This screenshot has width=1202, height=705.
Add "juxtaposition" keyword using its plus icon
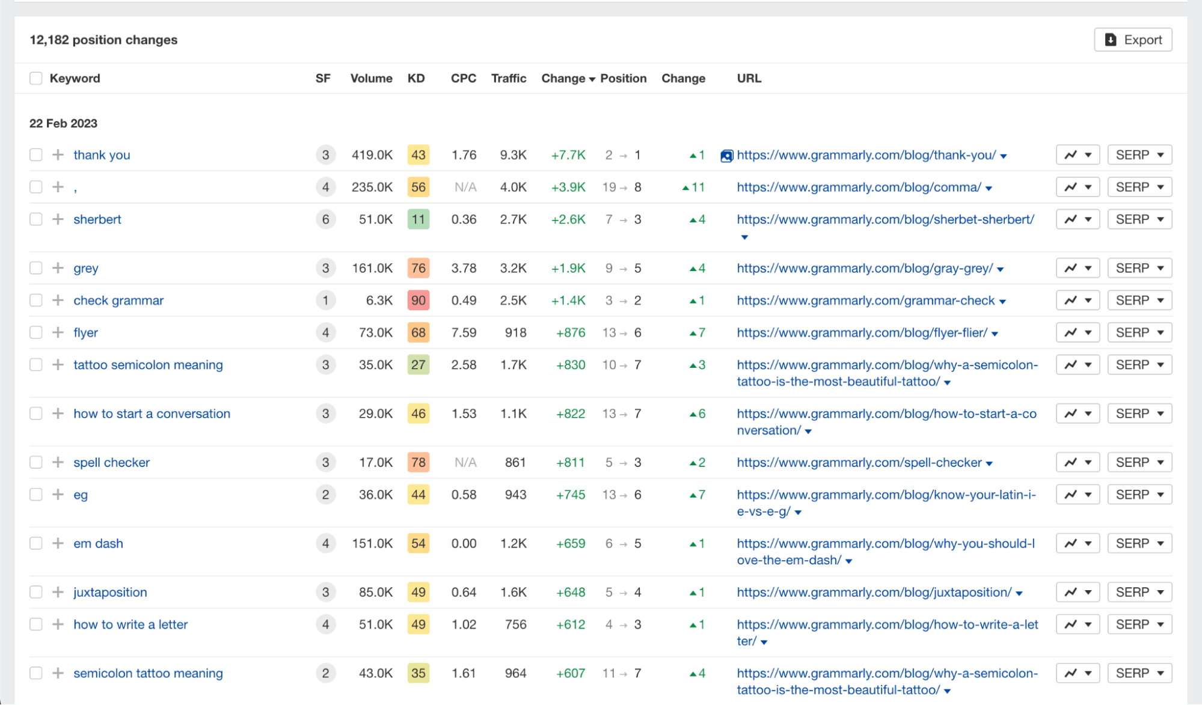coord(57,592)
